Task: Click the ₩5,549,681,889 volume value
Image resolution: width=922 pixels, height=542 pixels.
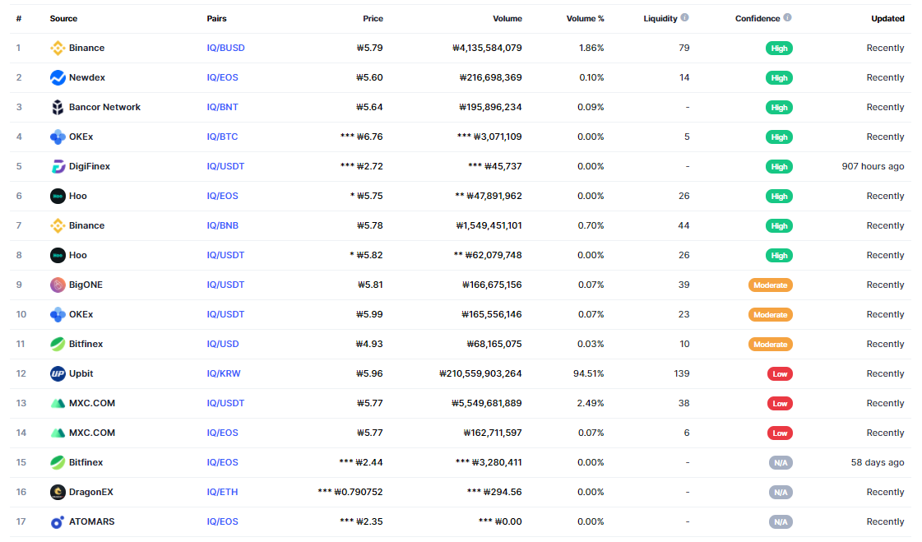Action: [x=486, y=403]
